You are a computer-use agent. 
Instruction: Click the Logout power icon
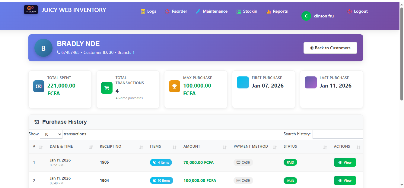[x=350, y=11]
